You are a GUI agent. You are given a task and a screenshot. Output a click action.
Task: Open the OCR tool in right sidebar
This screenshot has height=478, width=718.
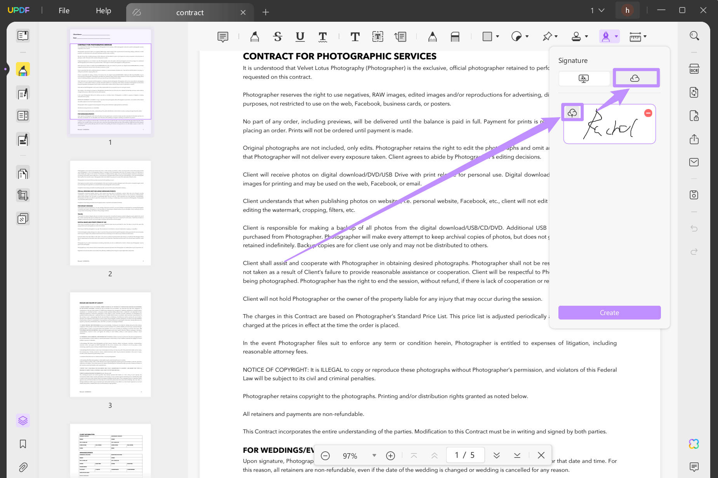pos(695,69)
